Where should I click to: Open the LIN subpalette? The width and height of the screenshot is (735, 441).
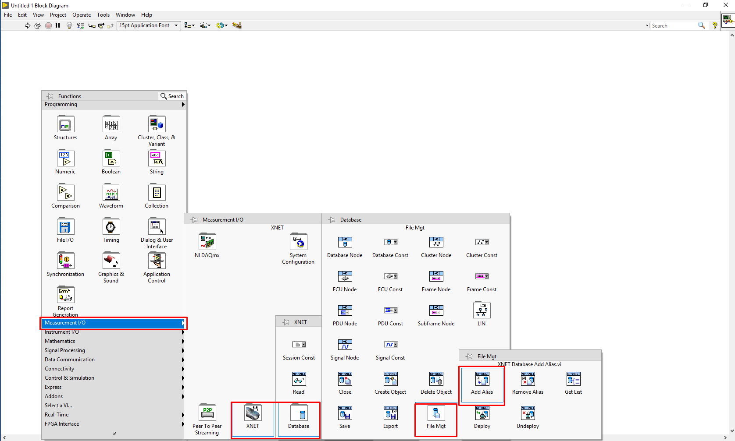point(482,310)
